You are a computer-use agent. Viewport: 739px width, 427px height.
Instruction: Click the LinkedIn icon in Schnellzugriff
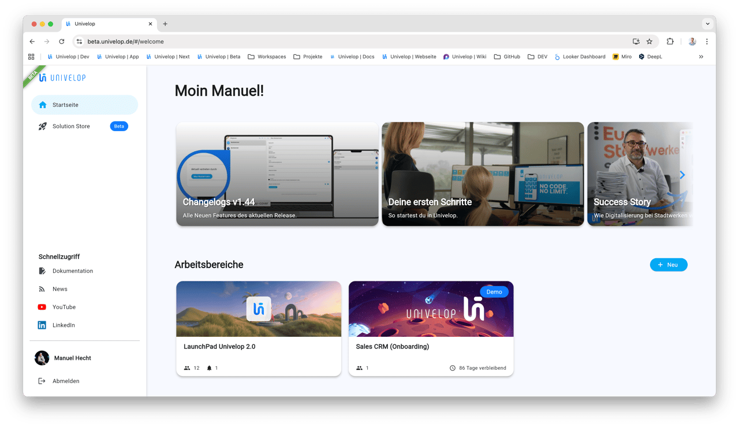[42, 325]
